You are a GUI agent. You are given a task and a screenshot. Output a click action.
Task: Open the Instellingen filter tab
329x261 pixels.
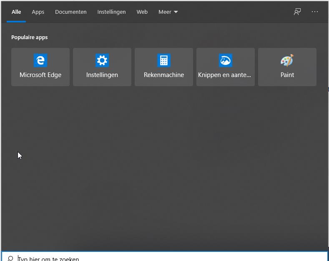111,12
